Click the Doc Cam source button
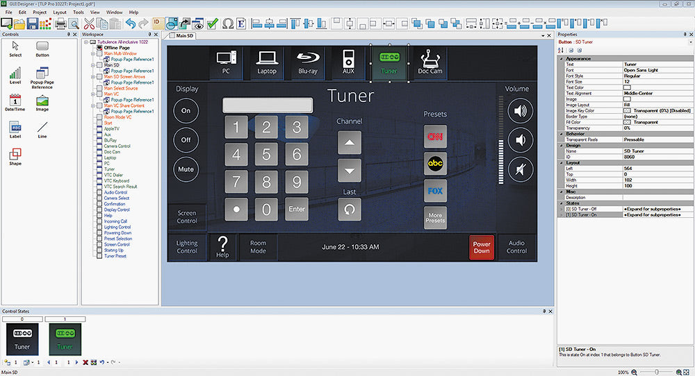The height and width of the screenshot is (376, 695). (x=430, y=63)
